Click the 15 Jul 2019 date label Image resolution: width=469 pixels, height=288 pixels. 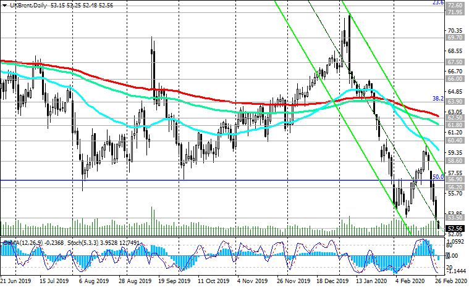click(x=54, y=281)
